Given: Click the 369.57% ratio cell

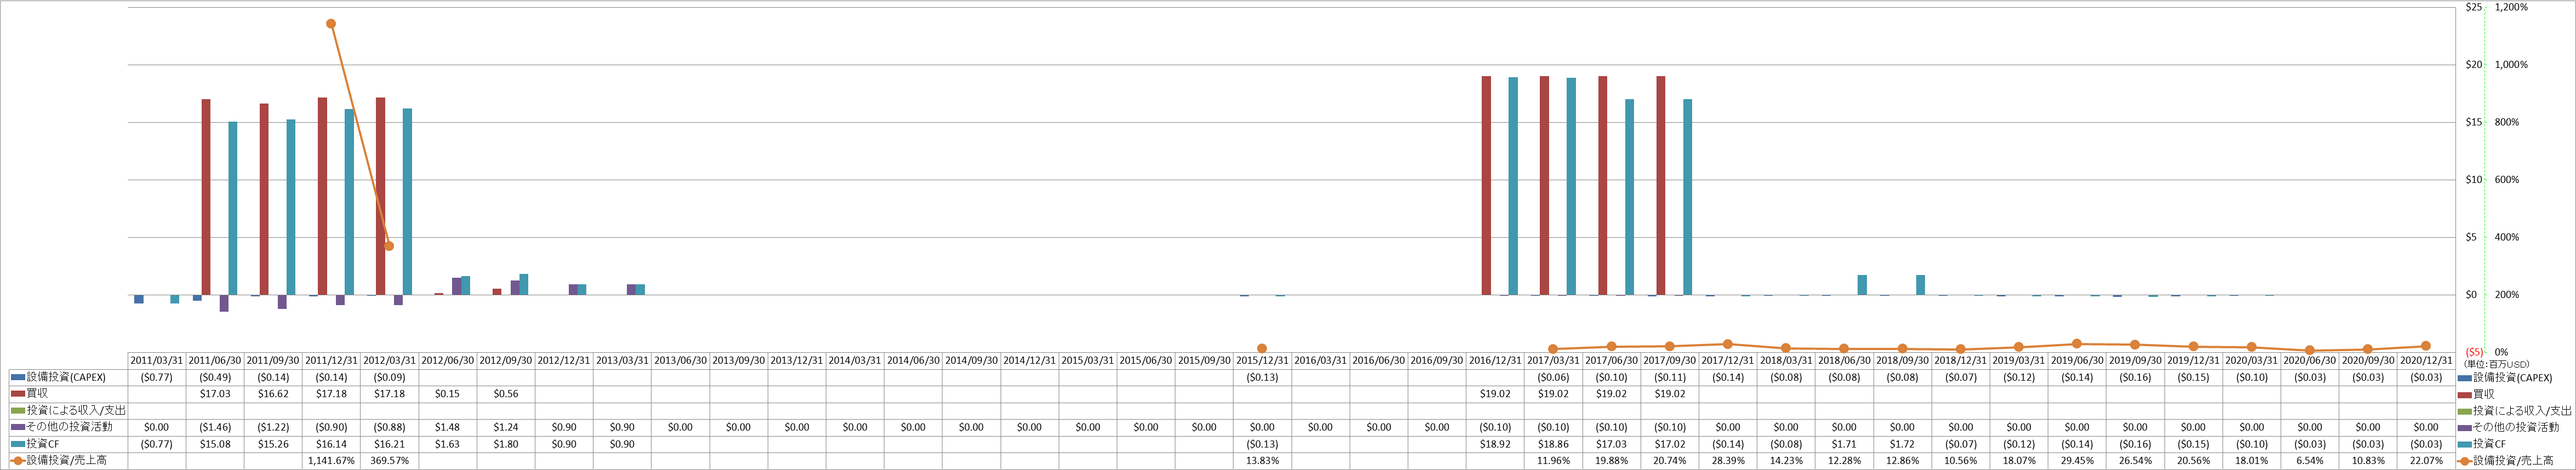Looking at the screenshot, I should click(x=389, y=461).
